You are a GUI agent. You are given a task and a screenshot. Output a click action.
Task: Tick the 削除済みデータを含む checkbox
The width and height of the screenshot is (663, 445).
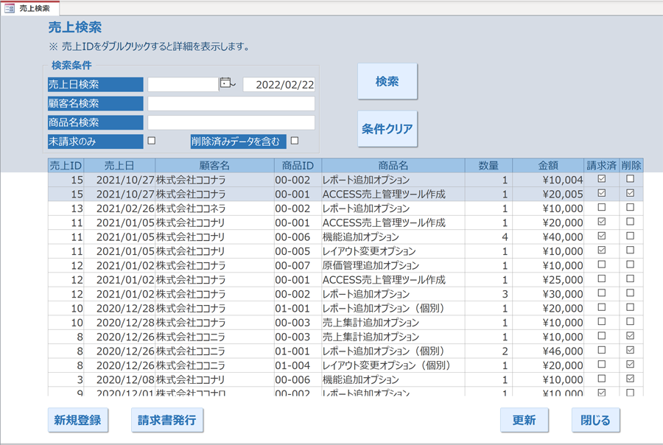(295, 141)
